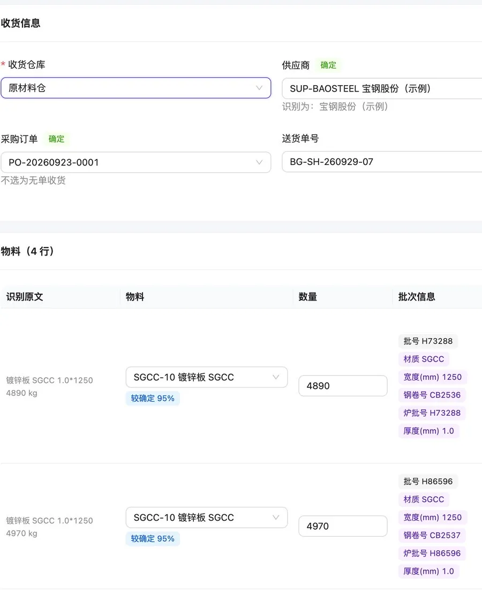Click the 炉批号 H73288 tag
Viewport: 482px width, 592px height.
(432, 413)
